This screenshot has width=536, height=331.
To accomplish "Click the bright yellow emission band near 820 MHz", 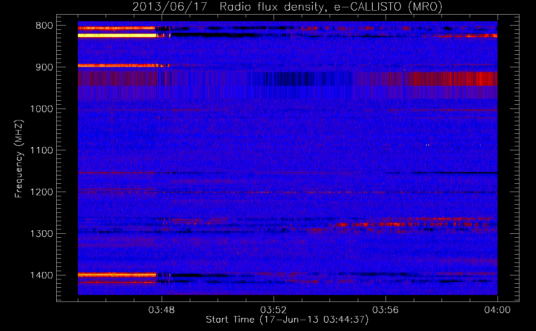I will [x=117, y=35].
